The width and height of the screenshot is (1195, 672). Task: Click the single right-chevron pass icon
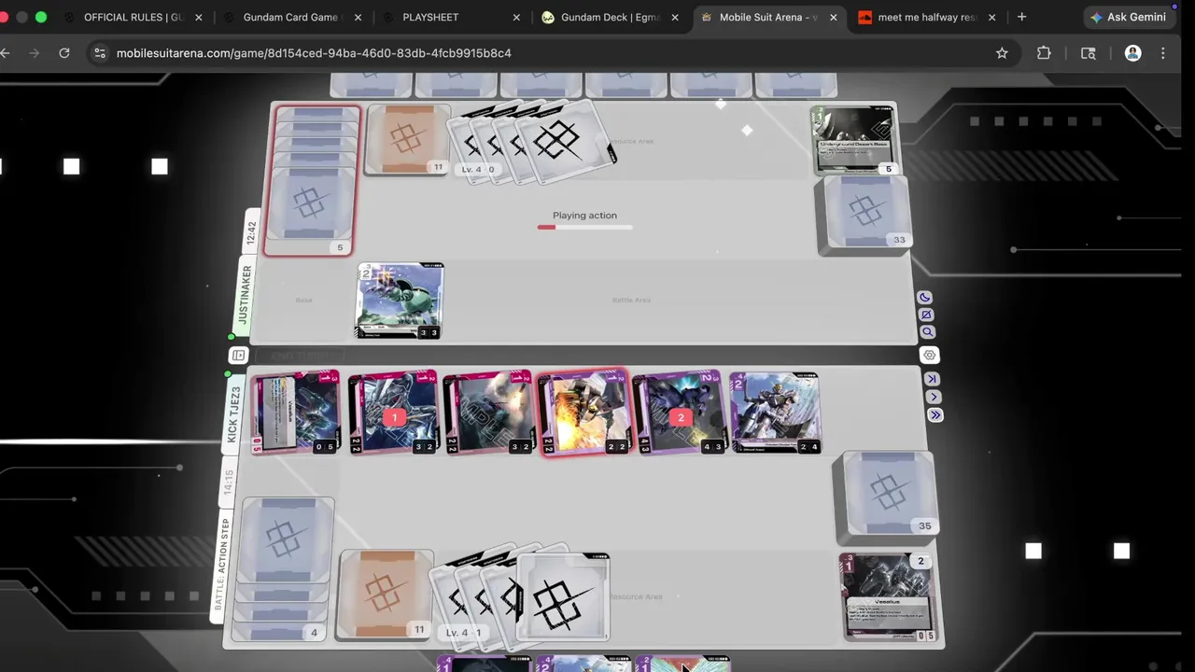click(934, 397)
